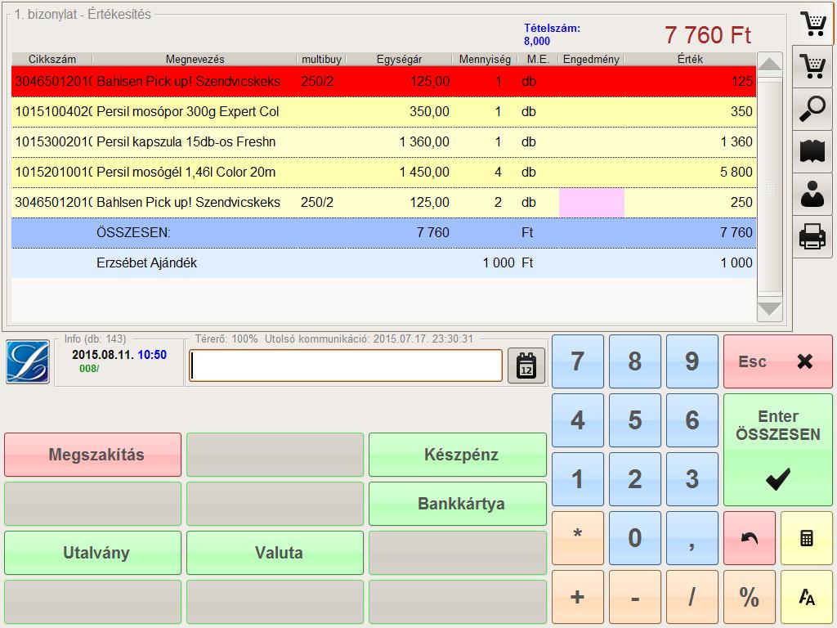This screenshot has width=837, height=628.
Task: Tap the number 8 key
Action: tap(634, 361)
